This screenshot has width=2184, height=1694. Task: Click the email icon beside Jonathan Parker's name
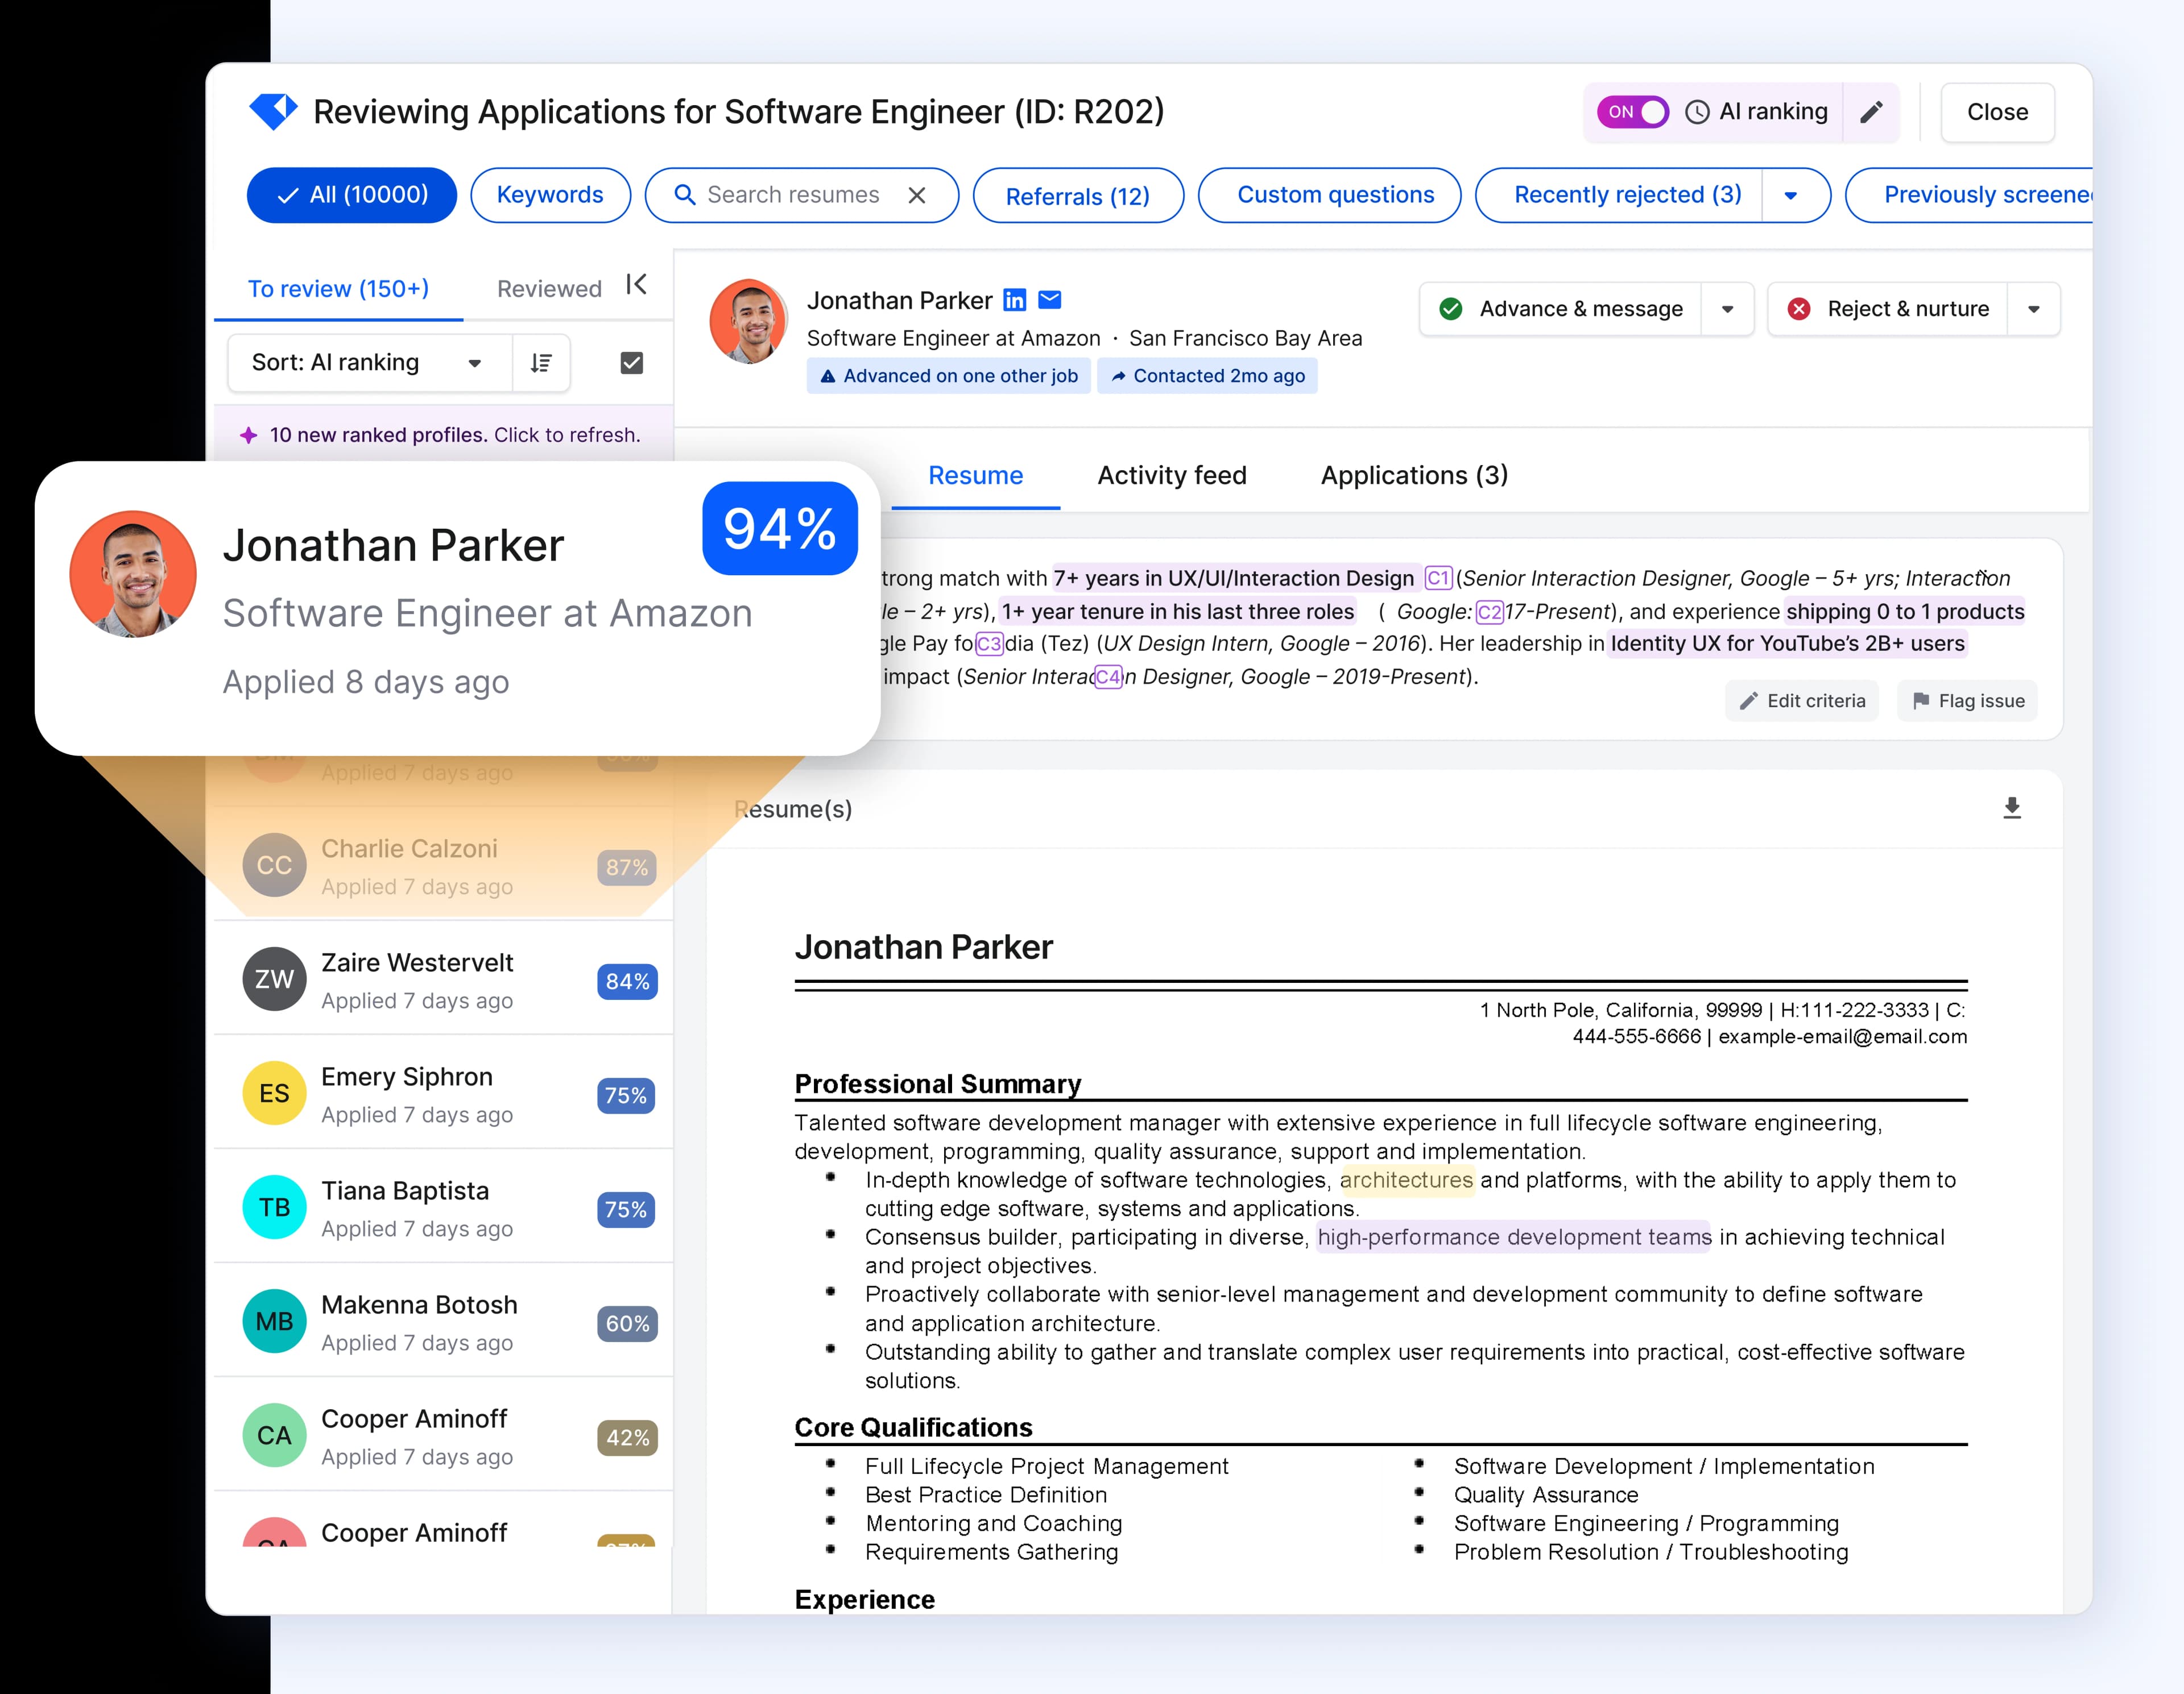point(1051,300)
